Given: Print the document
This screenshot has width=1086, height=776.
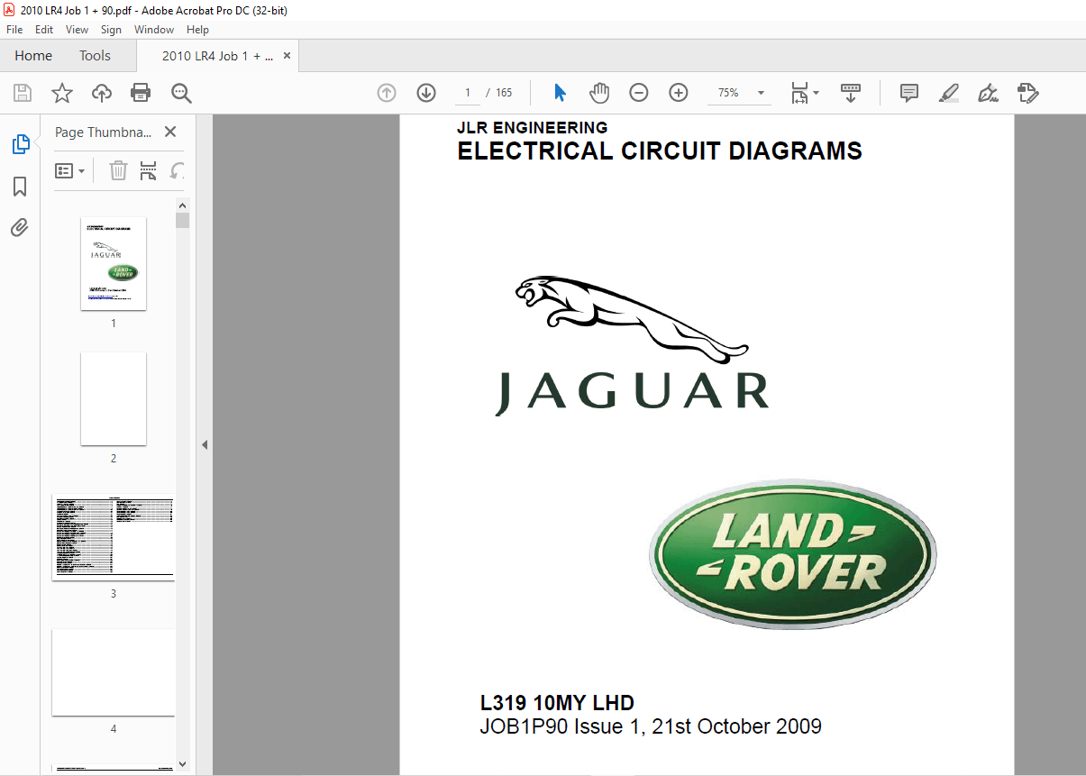Looking at the screenshot, I should pyautogui.click(x=141, y=93).
